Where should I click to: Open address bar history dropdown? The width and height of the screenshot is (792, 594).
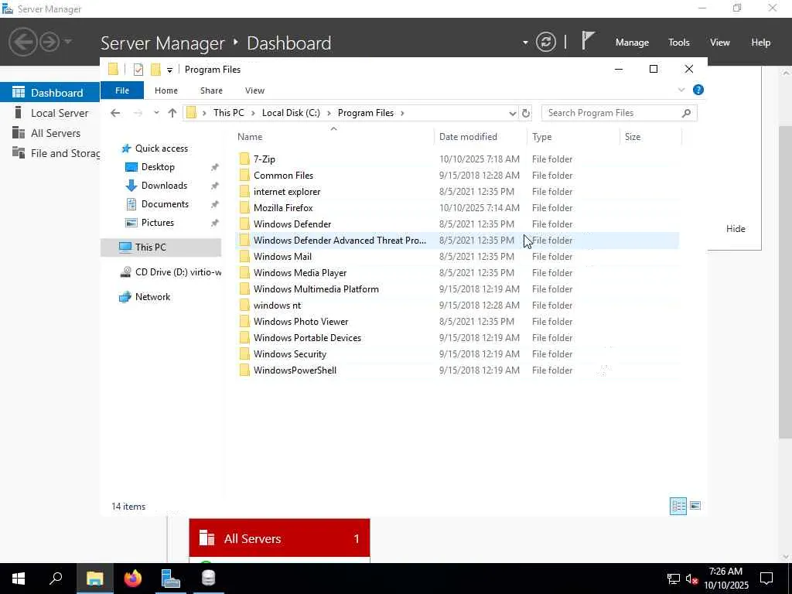(x=512, y=113)
